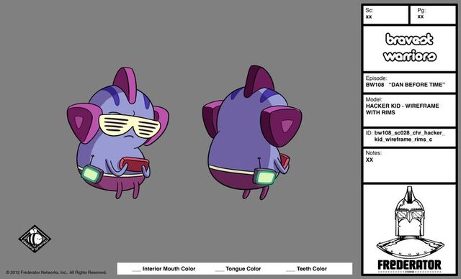Viewport: 461px width, 279px height.
Task: Click the Episode BW108 title field
Action: (x=409, y=83)
